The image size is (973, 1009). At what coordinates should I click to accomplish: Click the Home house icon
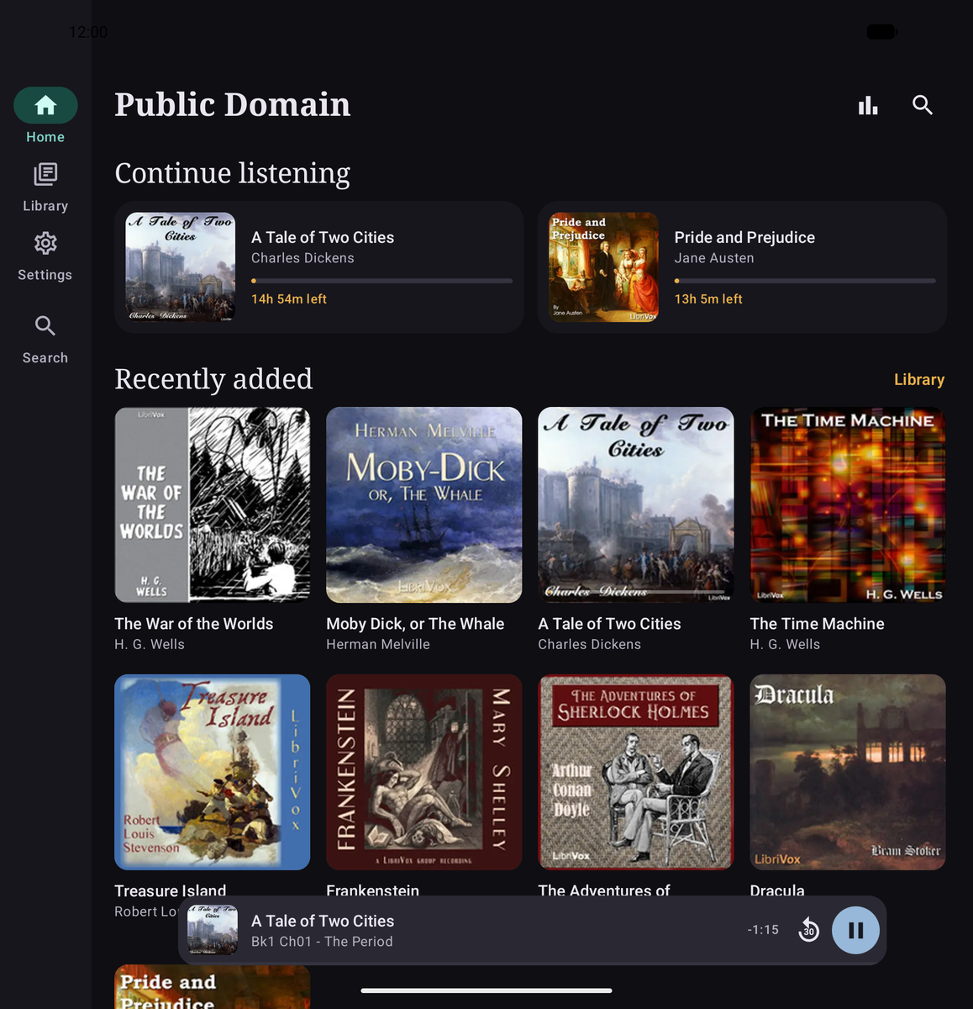tap(45, 105)
